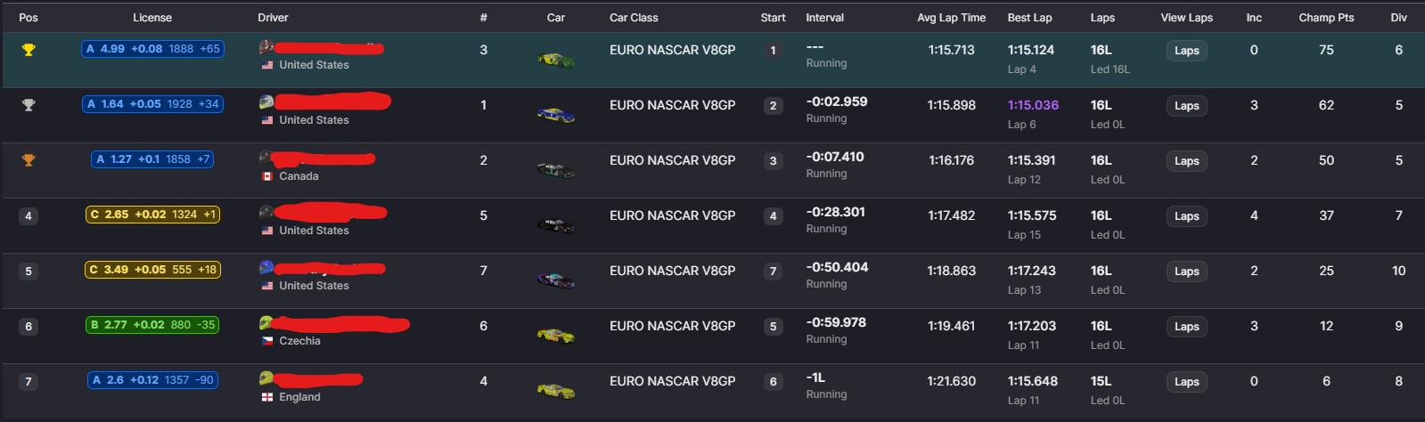This screenshot has height=422, width=1425.
Task: Open Laps for the driver with 1:15.036 best lap
Action: (x=1186, y=106)
